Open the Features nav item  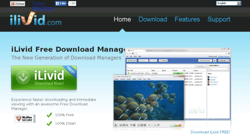187,19
